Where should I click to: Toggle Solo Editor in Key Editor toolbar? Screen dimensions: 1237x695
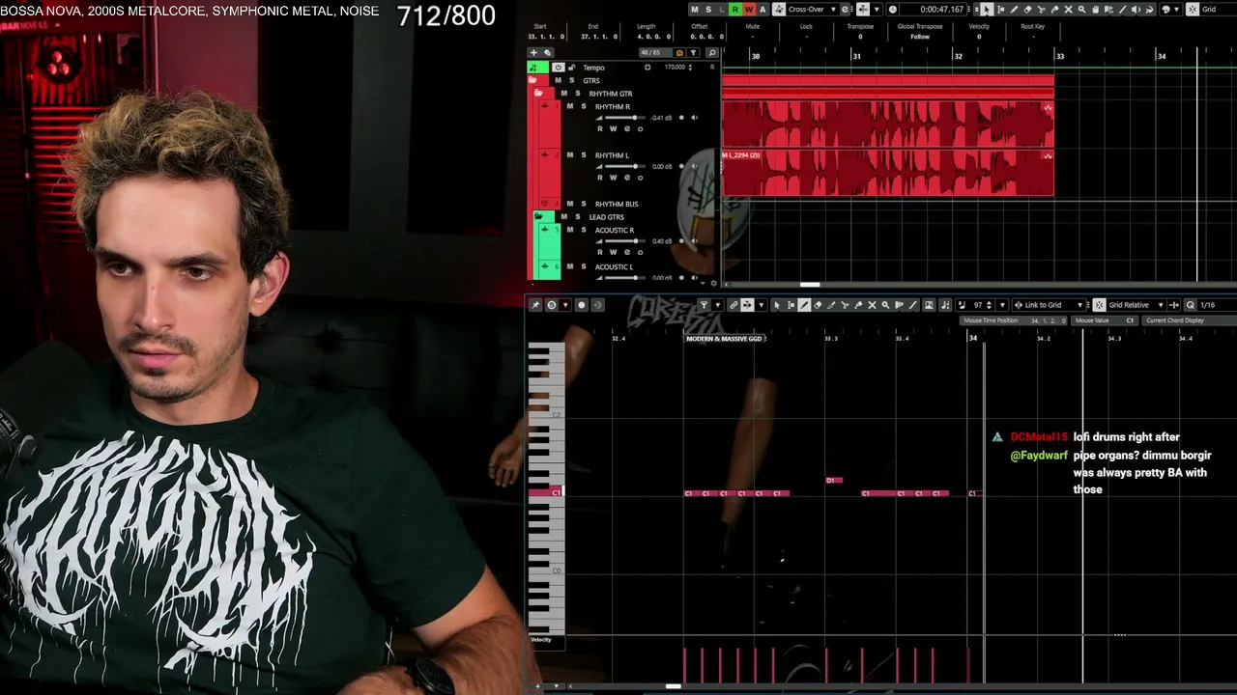pos(552,305)
